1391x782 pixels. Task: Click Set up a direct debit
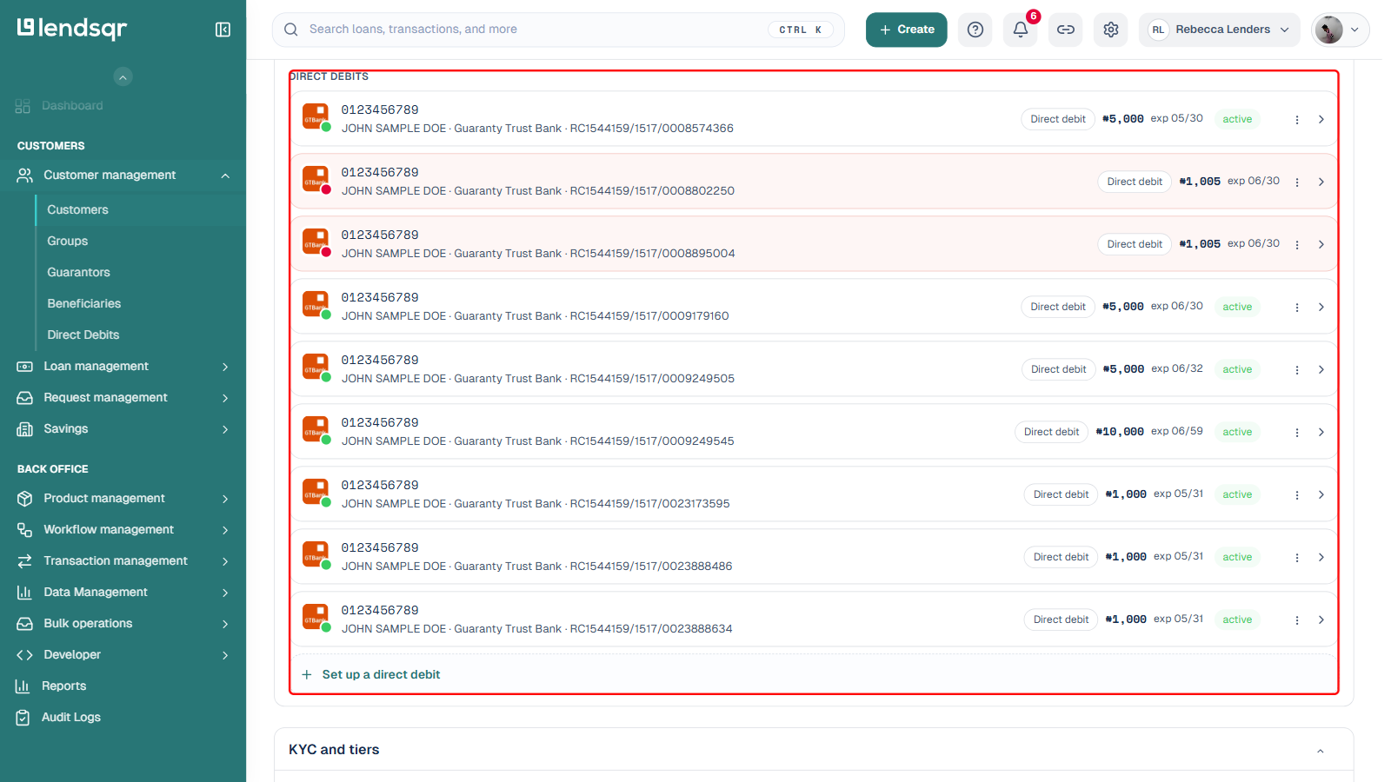[x=381, y=674]
